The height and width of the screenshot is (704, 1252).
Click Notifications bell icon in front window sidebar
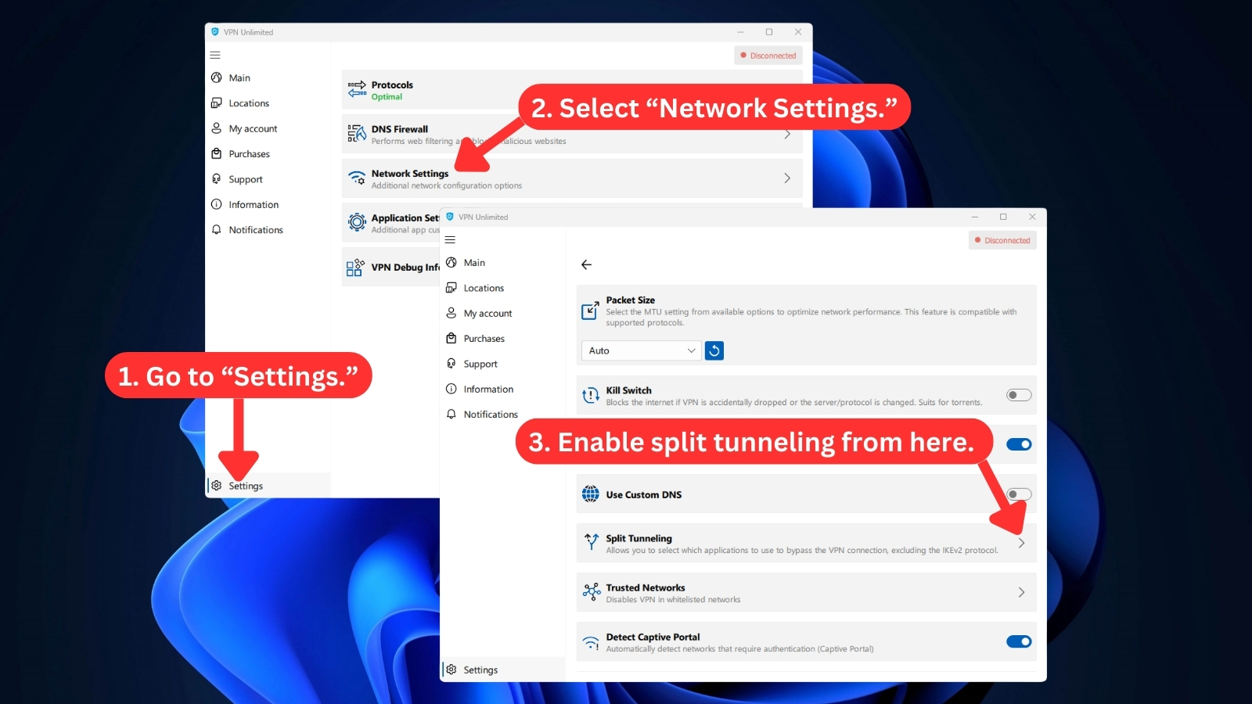[452, 414]
